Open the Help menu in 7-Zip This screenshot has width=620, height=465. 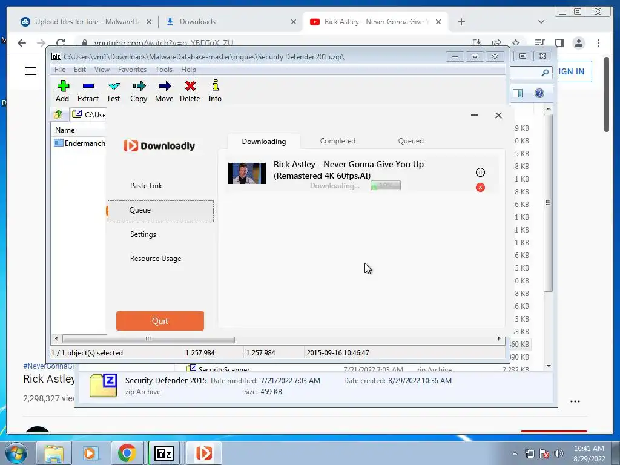pyautogui.click(x=189, y=70)
